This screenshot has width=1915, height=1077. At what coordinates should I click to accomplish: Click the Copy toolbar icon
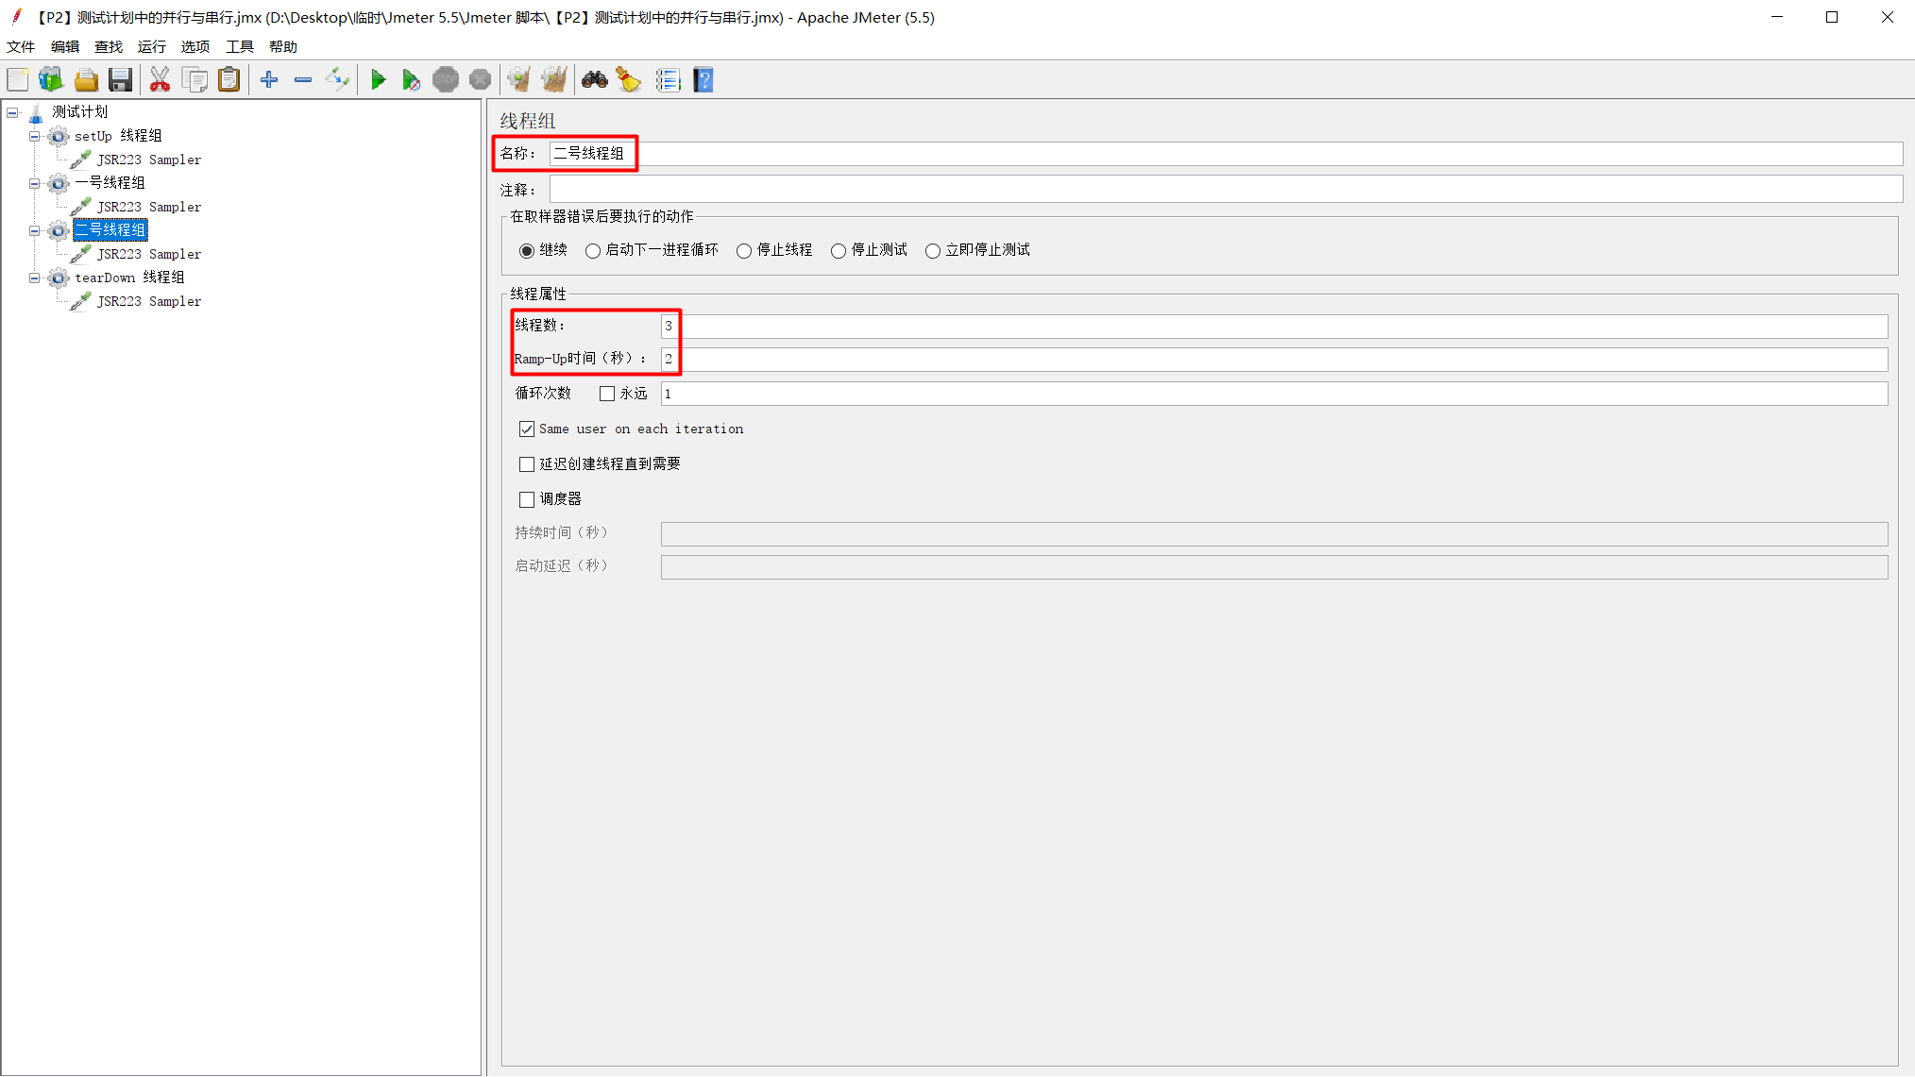195,80
